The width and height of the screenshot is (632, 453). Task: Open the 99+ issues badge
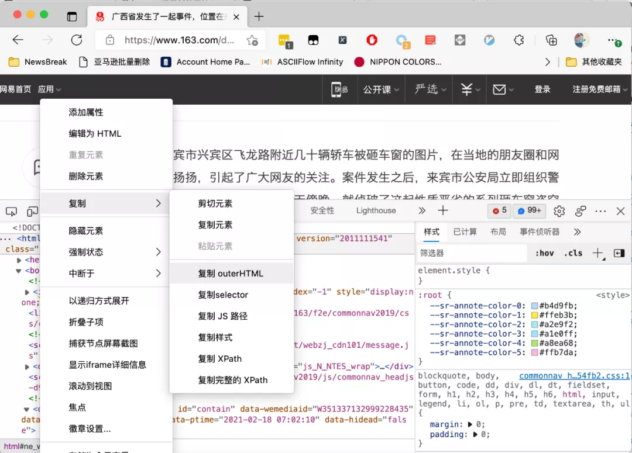tap(529, 210)
